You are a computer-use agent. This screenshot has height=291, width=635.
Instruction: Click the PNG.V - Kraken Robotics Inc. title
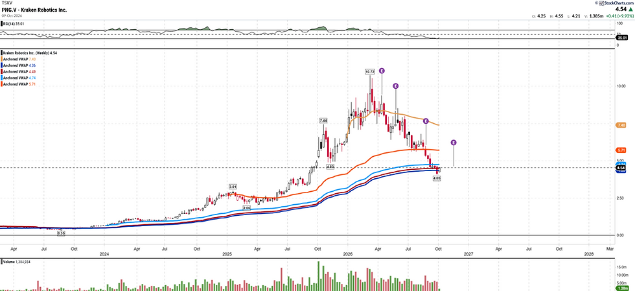(34, 9)
